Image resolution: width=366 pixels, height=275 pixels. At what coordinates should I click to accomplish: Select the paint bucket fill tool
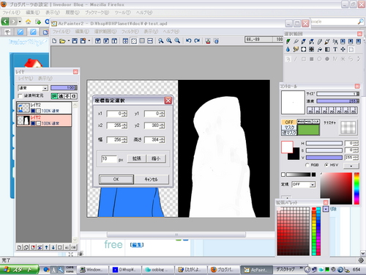pos(320,49)
